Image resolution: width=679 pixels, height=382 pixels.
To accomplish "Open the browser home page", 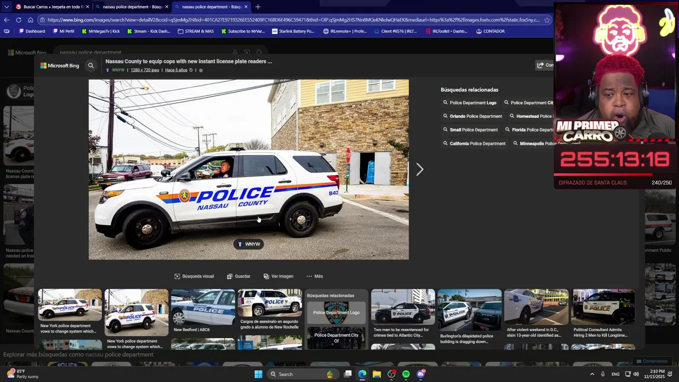I will tap(30, 20).
